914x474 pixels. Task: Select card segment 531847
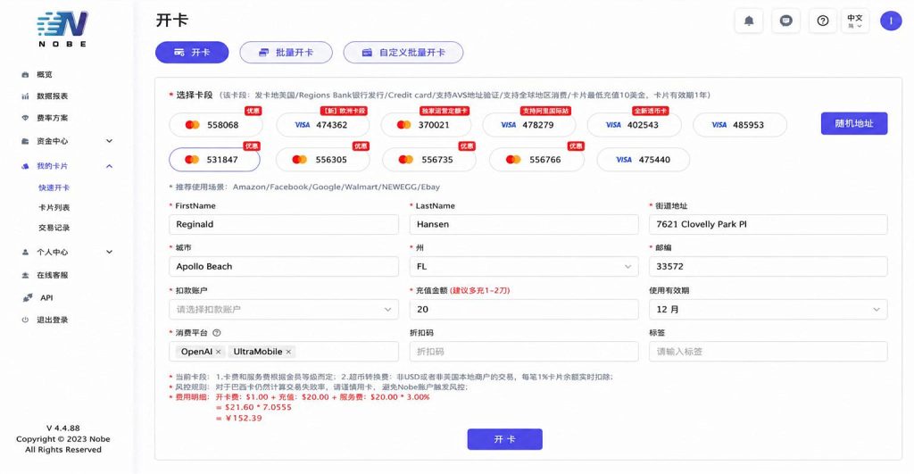(x=214, y=160)
